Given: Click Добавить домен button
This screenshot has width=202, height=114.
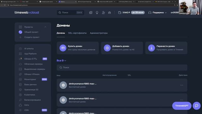Looking at the screenshot, I should [x=122, y=48].
